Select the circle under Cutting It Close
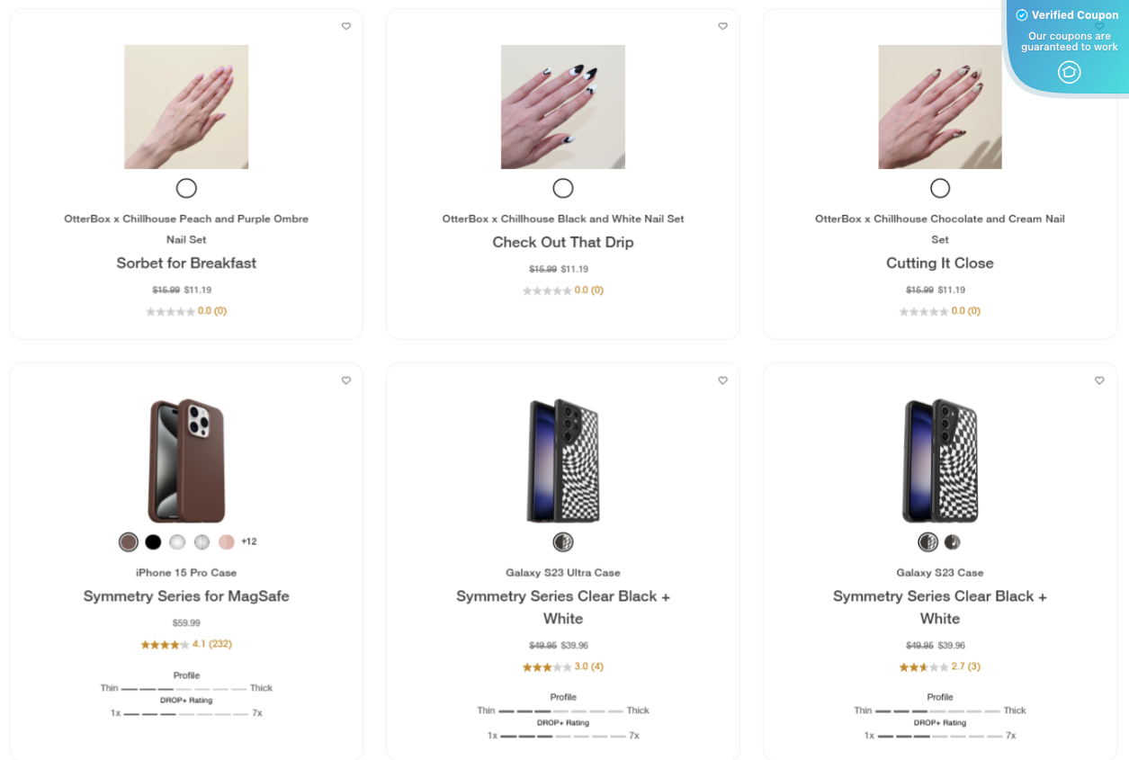The image size is (1129, 760). point(939,188)
